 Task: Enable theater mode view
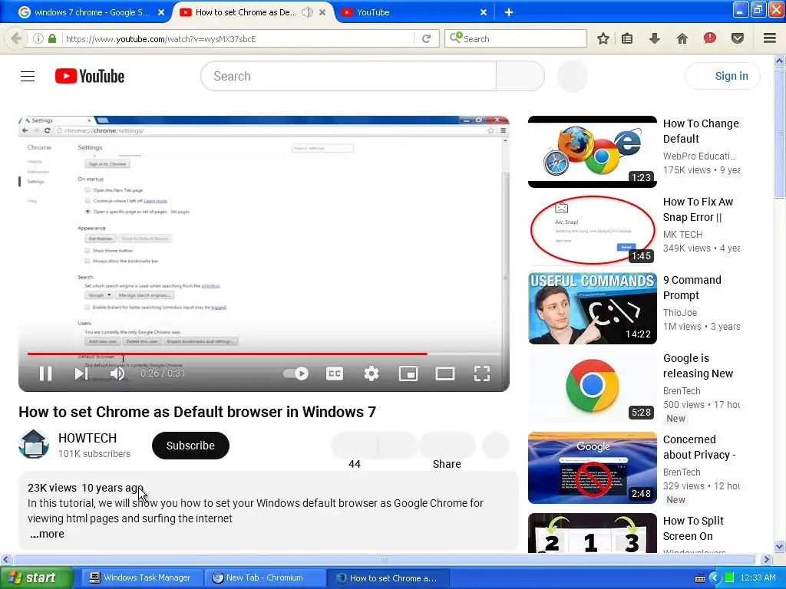[x=445, y=373]
